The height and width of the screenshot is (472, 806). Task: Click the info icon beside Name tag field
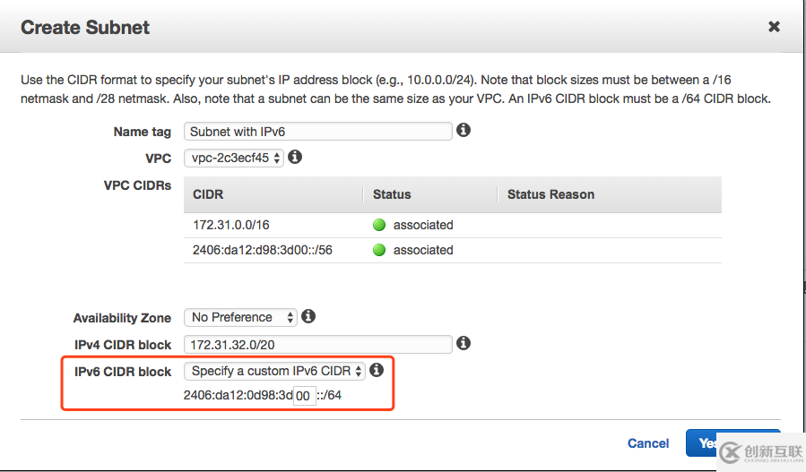click(464, 131)
